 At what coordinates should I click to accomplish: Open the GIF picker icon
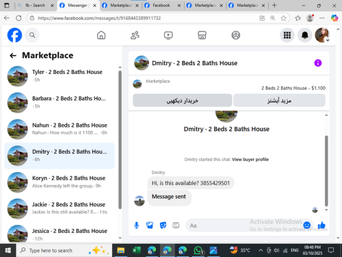pos(176,225)
